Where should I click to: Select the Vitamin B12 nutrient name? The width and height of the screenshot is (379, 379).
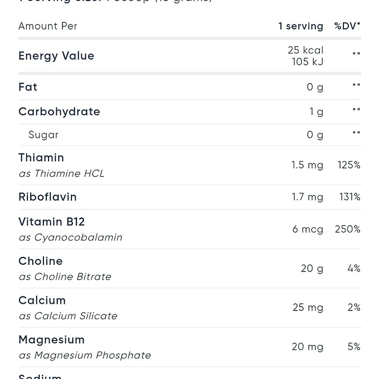[51, 222]
